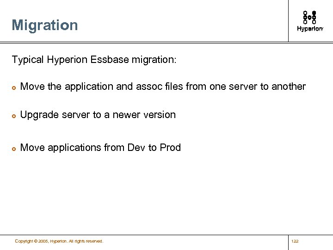Click the Hyperion wordmark under the logo
Image resolution: width=333 pixels, height=250 pixels.
pyautogui.click(x=310, y=29)
